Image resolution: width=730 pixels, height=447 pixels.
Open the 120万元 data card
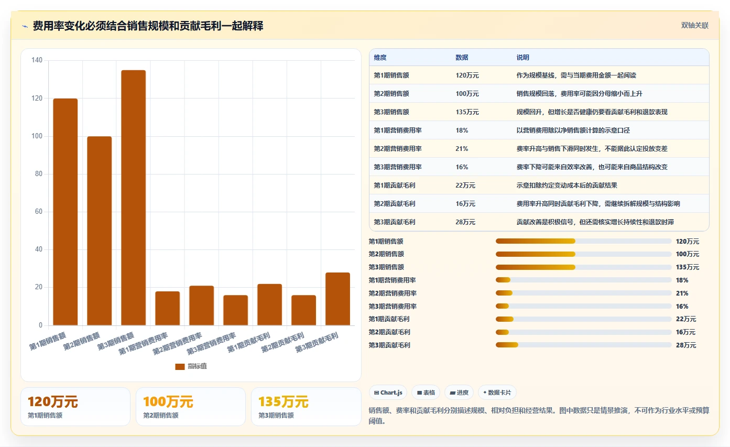pos(75,407)
